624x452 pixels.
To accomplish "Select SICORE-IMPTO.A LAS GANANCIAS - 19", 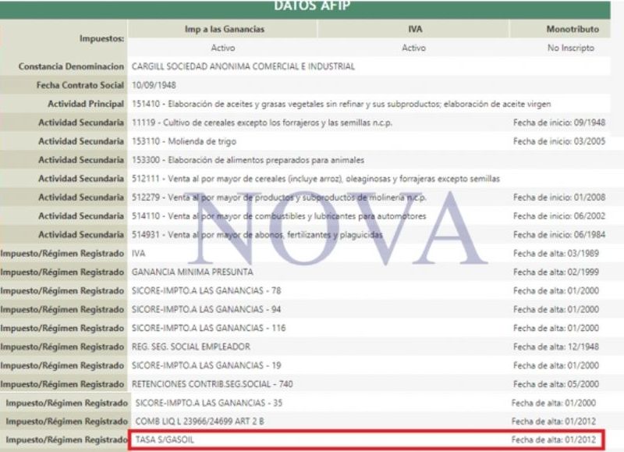I will point(206,366).
